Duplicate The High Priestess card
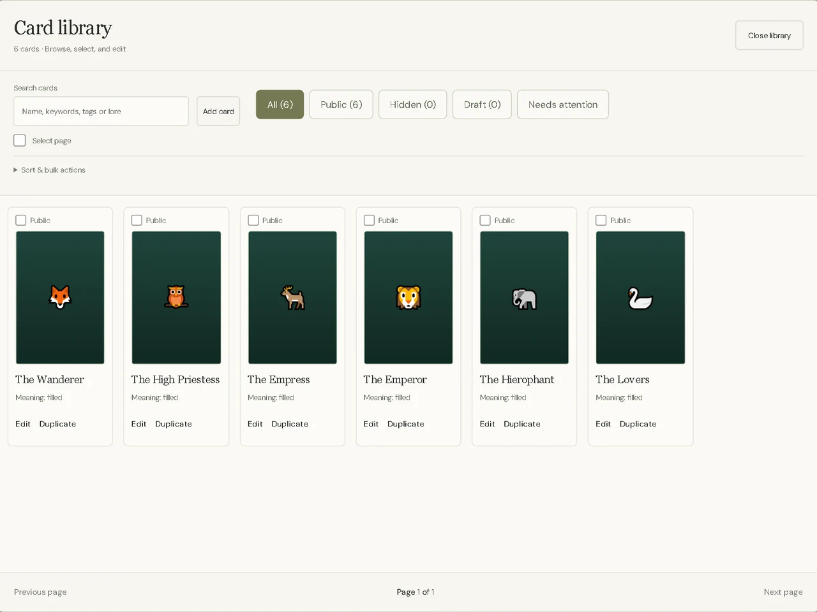817x612 pixels. tap(174, 424)
